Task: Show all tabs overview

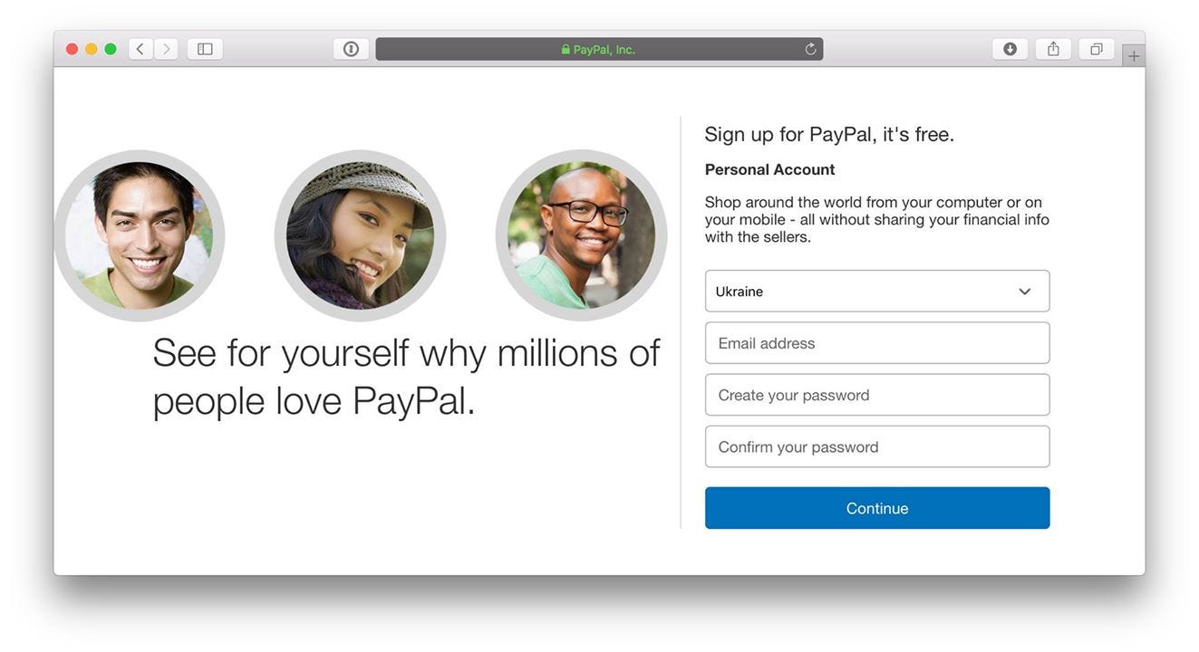Action: (1097, 49)
